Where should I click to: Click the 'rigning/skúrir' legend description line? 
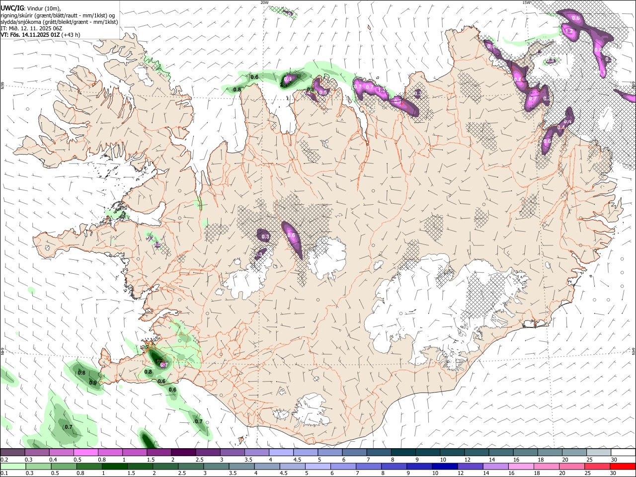[x=58, y=15]
